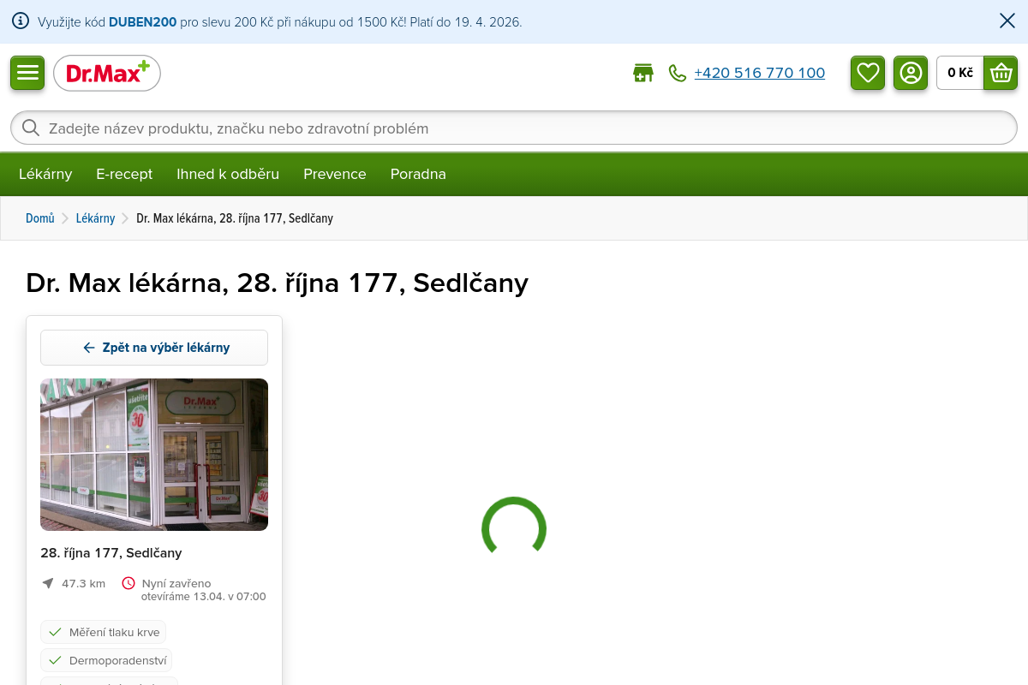Image resolution: width=1028 pixels, height=685 pixels.
Task: Click the info icon in promo banner
Action: pyautogui.click(x=21, y=21)
